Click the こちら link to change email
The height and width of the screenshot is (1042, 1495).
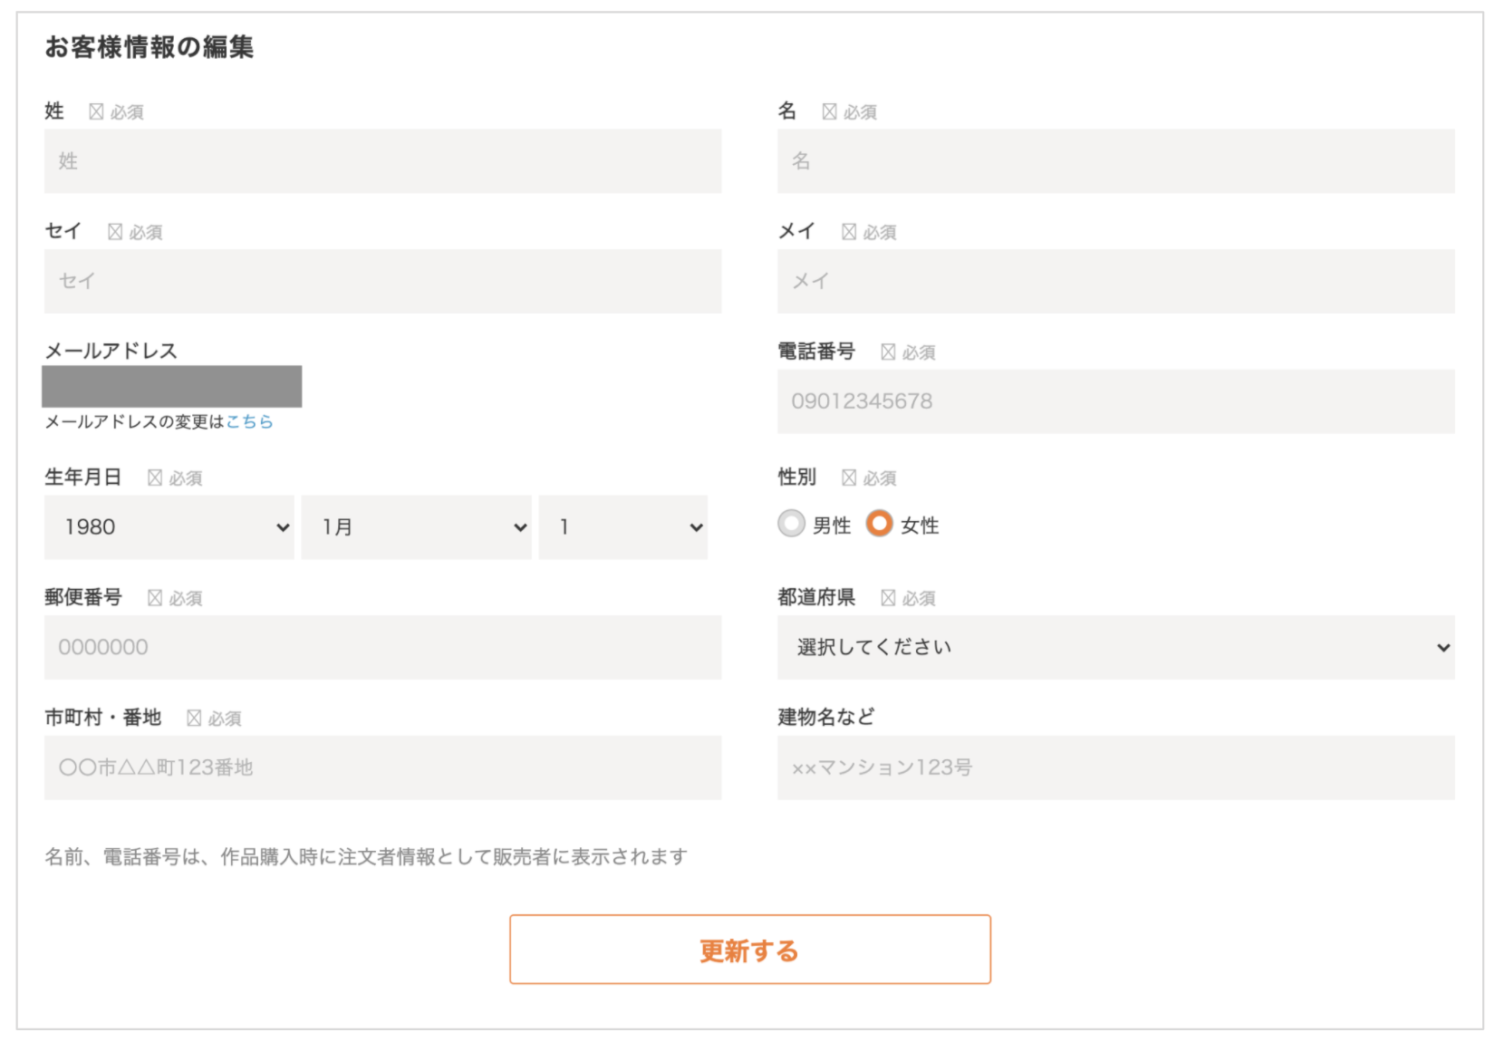249,422
